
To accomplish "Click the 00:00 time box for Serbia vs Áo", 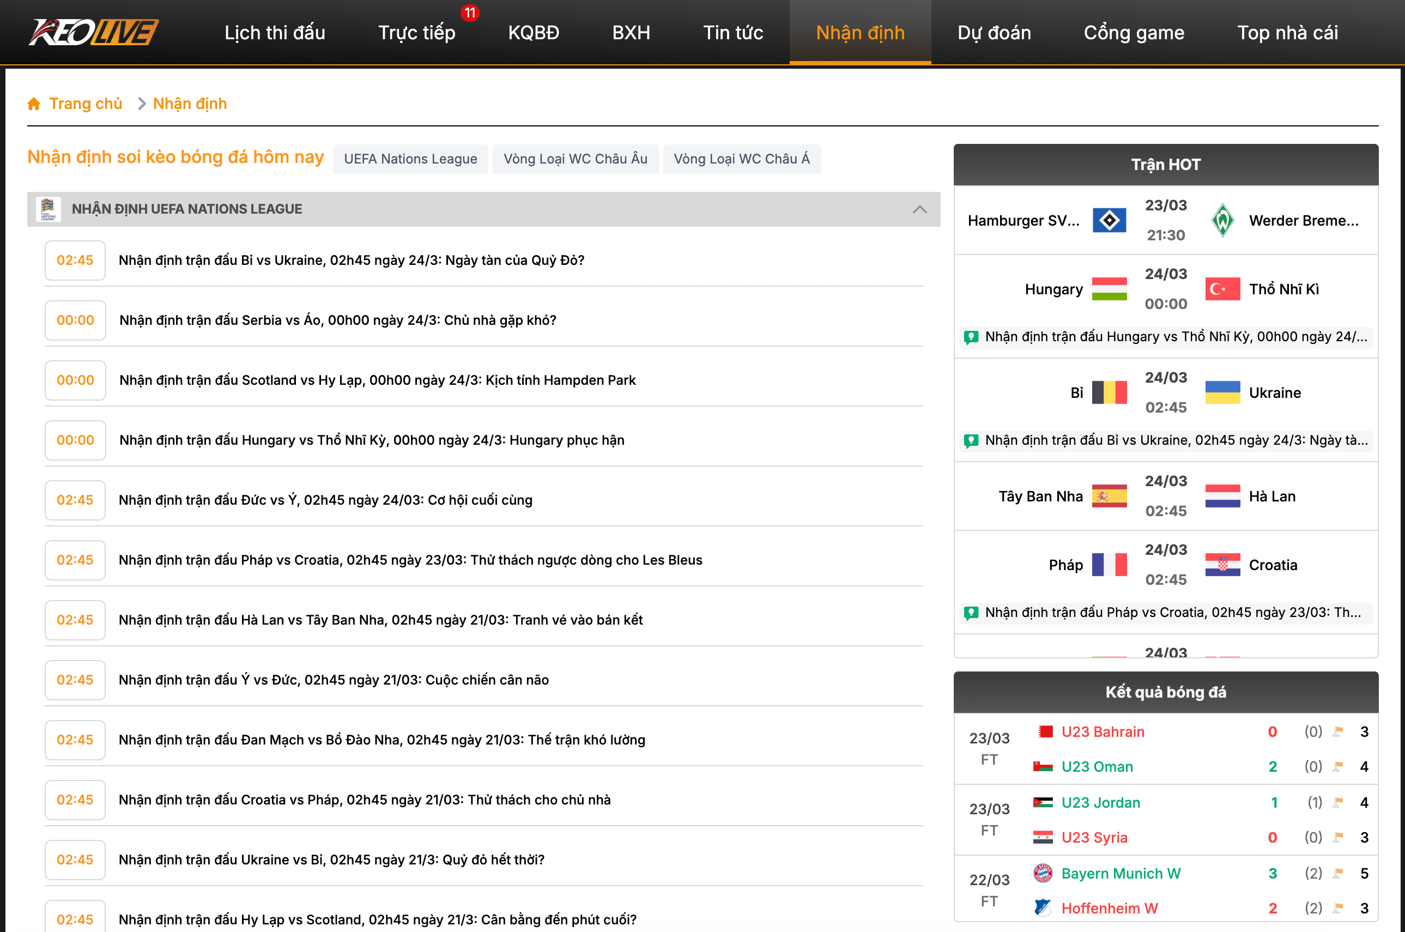I will [x=75, y=320].
